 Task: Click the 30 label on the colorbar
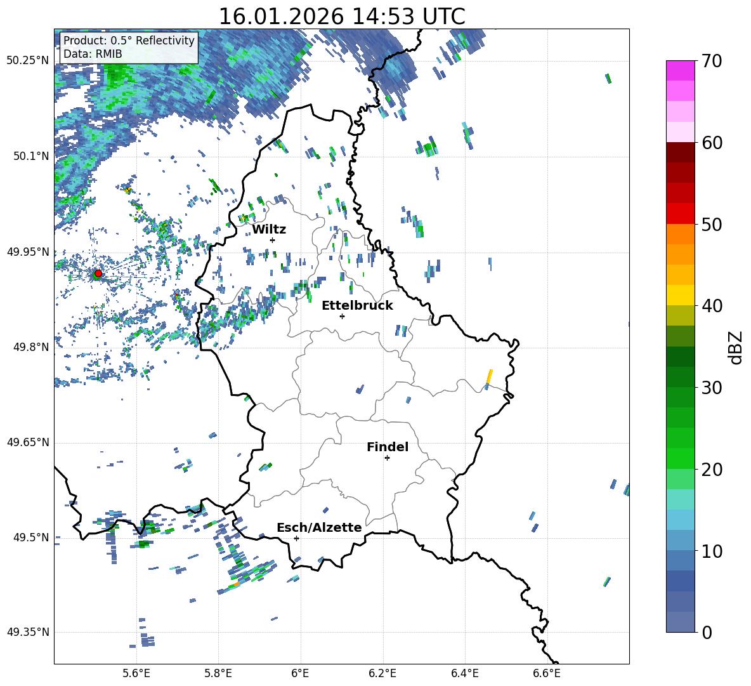pyautogui.click(x=712, y=388)
